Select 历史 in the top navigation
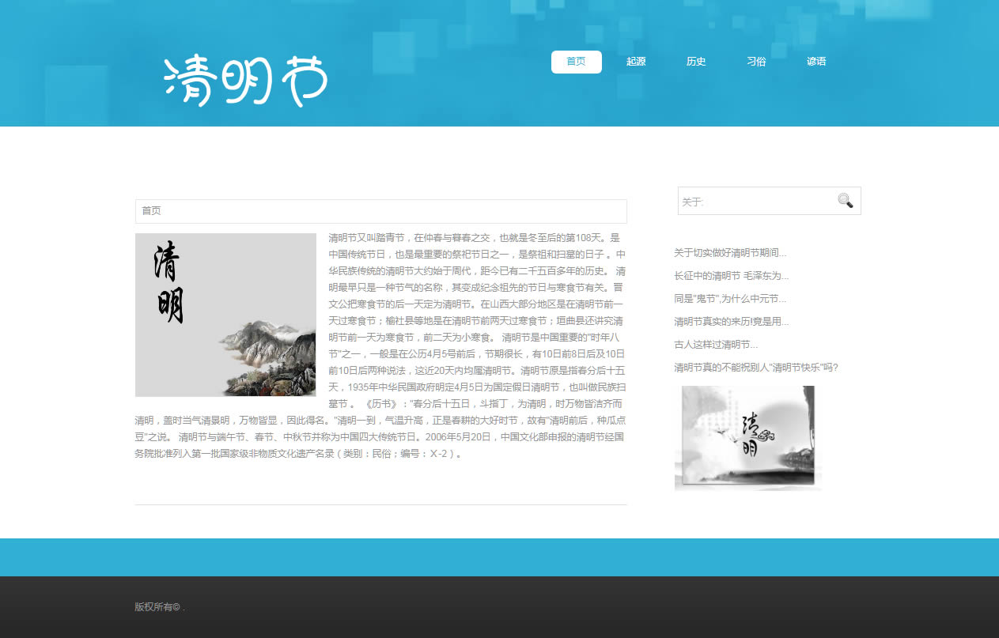Viewport: 999px width, 638px height. coord(696,62)
